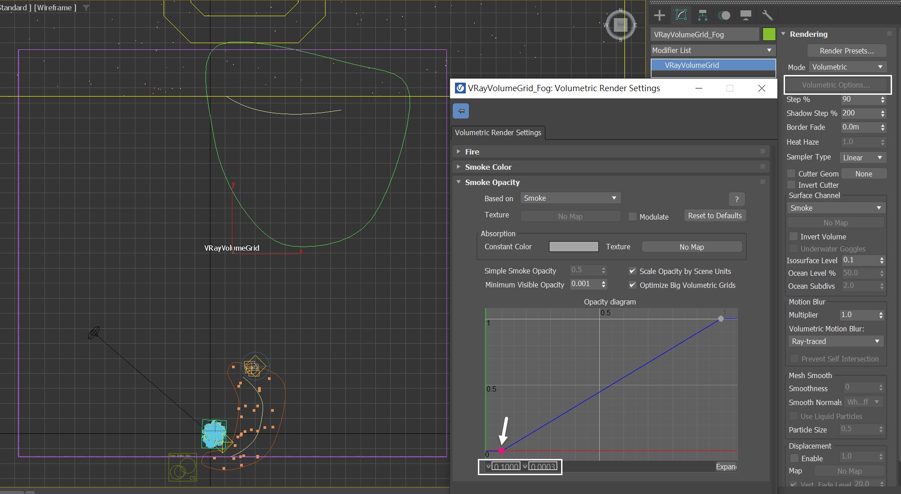This screenshot has width=901, height=494.
Task: Open the Display panel icon
Action: [x=746, y=15]
